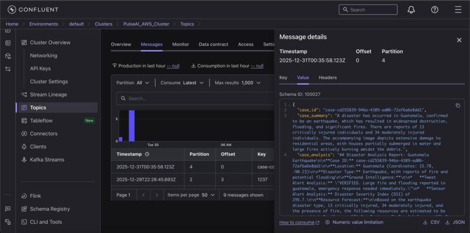
Task: Click the bottom-most icon in left rail
Action: click(x=8, y=221)
